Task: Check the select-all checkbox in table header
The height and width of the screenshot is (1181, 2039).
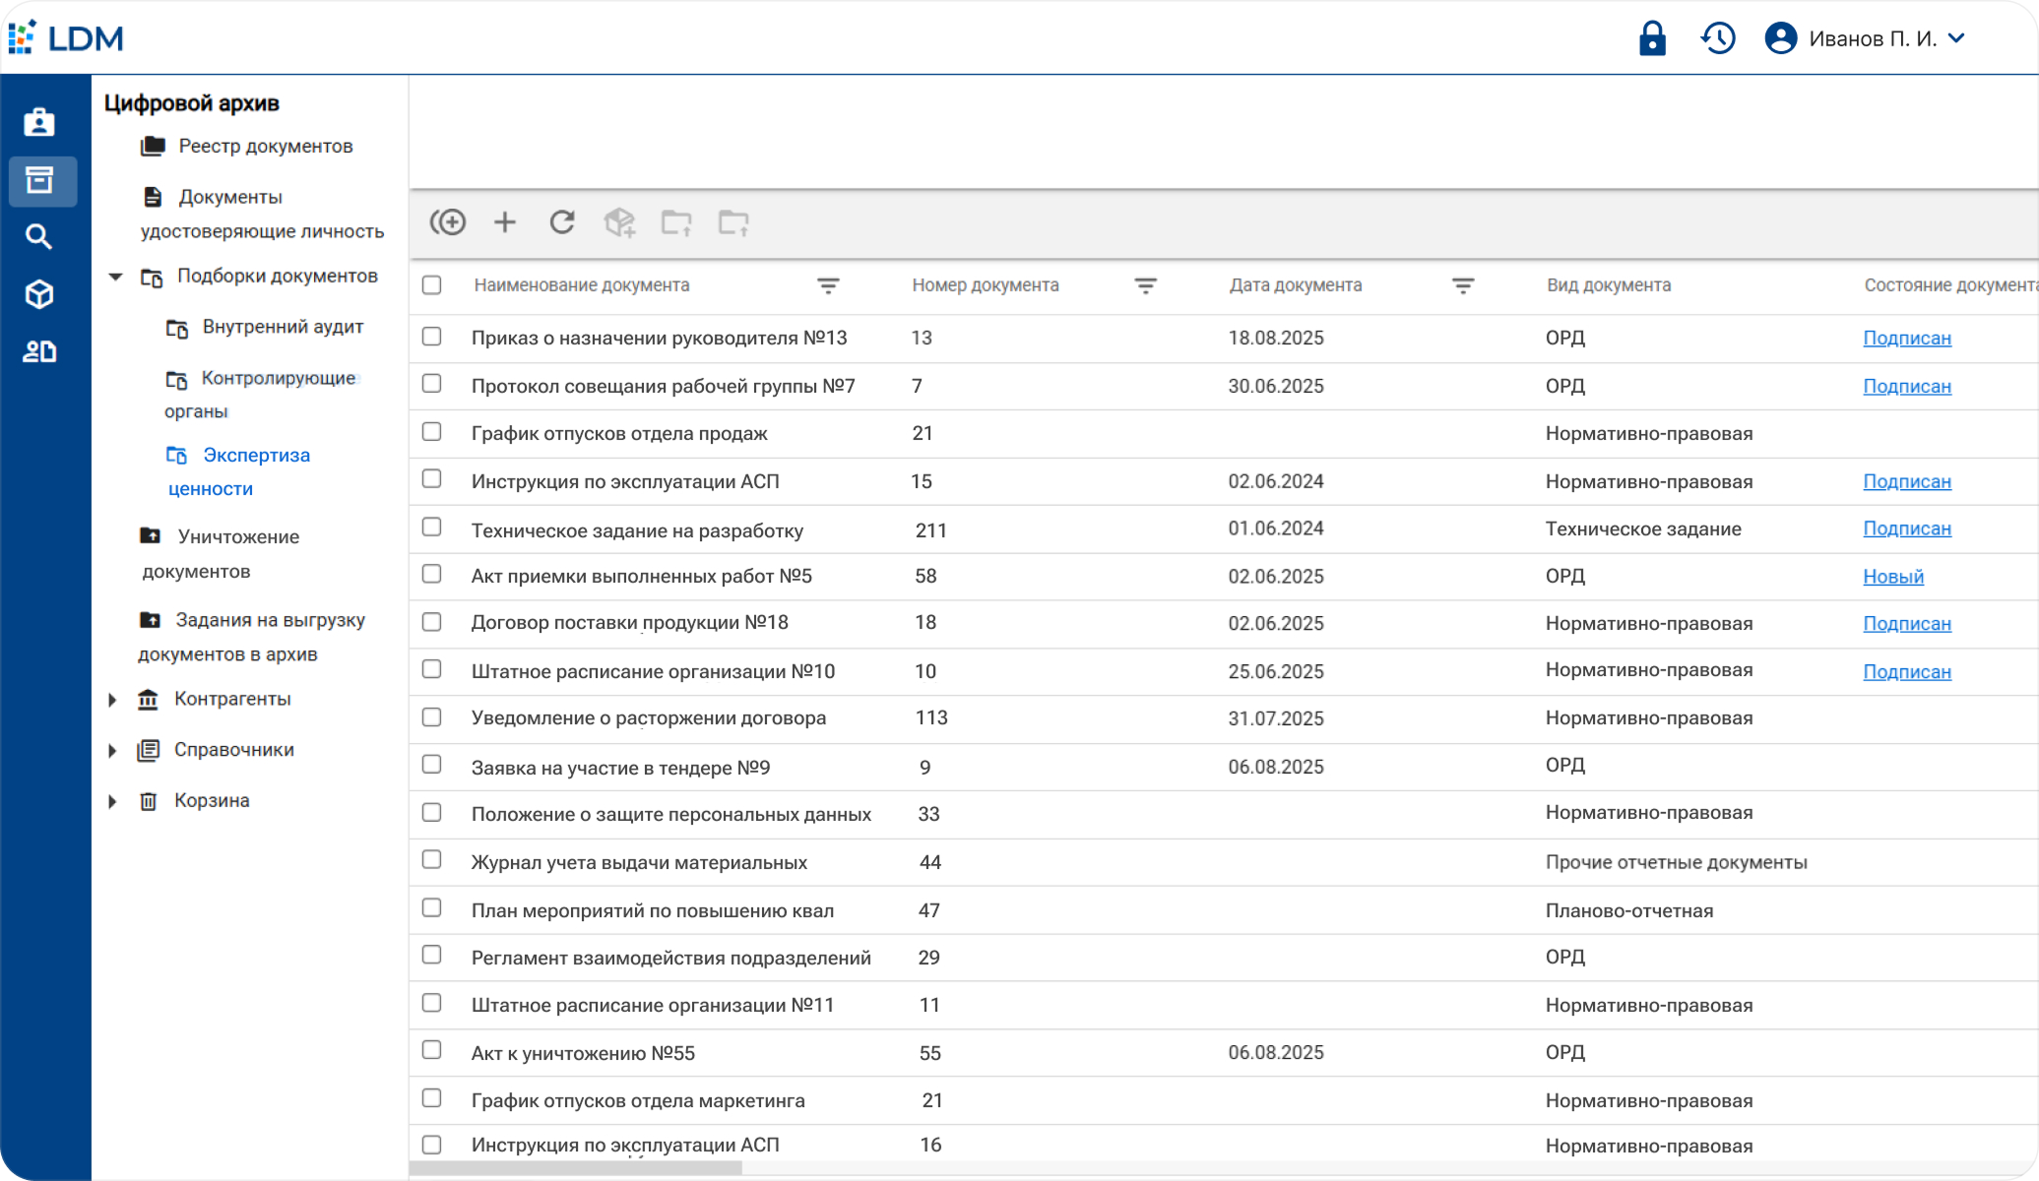Action: [x=431, y=285]
